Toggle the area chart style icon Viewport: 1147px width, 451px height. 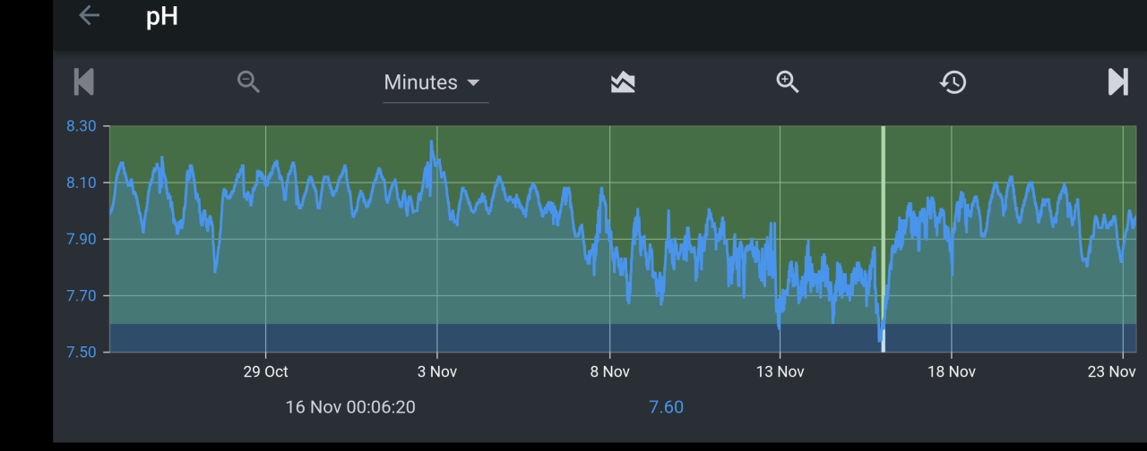pyautogui.click(x=623, y=82)
